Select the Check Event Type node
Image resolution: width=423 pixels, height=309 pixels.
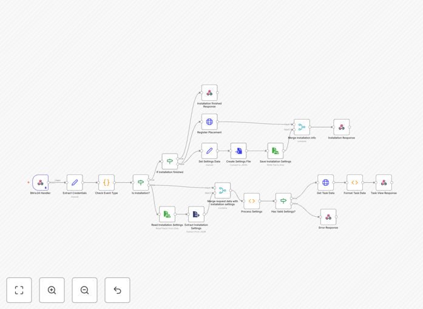coord(106,183)
